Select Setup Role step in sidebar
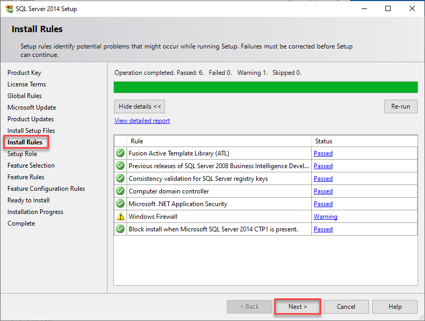Image resolution: width=425 pixels, height=321 pixels. tap(22, 154)
